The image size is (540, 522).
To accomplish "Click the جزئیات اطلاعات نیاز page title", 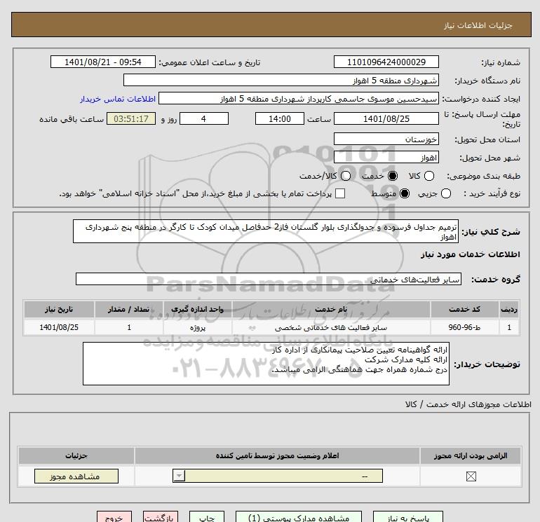I will [478, 25].
